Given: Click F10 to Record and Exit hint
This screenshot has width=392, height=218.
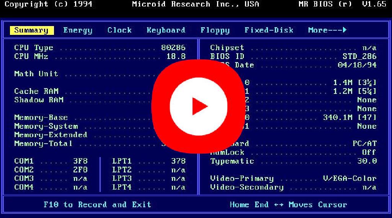Looking at the screenshot, I should [x=98, y=205].
